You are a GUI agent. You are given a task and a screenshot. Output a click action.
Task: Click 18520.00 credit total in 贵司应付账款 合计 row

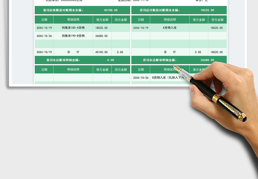tap(216, 52)
